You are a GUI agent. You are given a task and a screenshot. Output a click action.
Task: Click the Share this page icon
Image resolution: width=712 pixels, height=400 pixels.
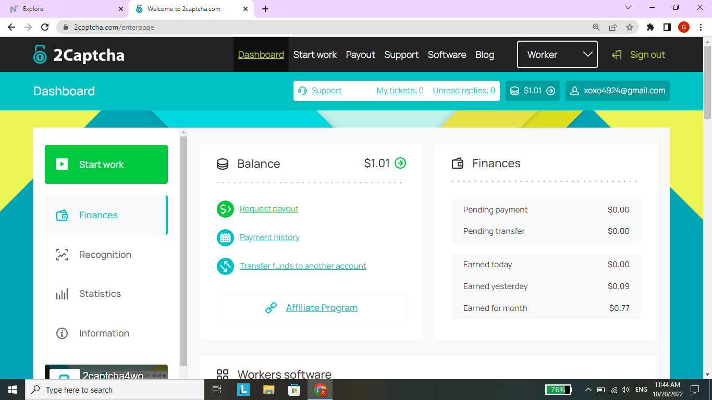tap(613, 27)
